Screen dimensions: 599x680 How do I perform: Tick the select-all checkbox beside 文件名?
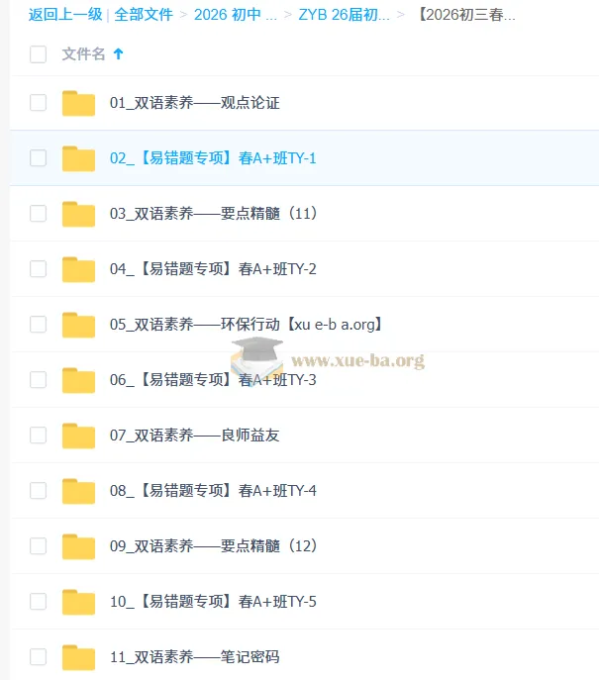tap(39, 54)
